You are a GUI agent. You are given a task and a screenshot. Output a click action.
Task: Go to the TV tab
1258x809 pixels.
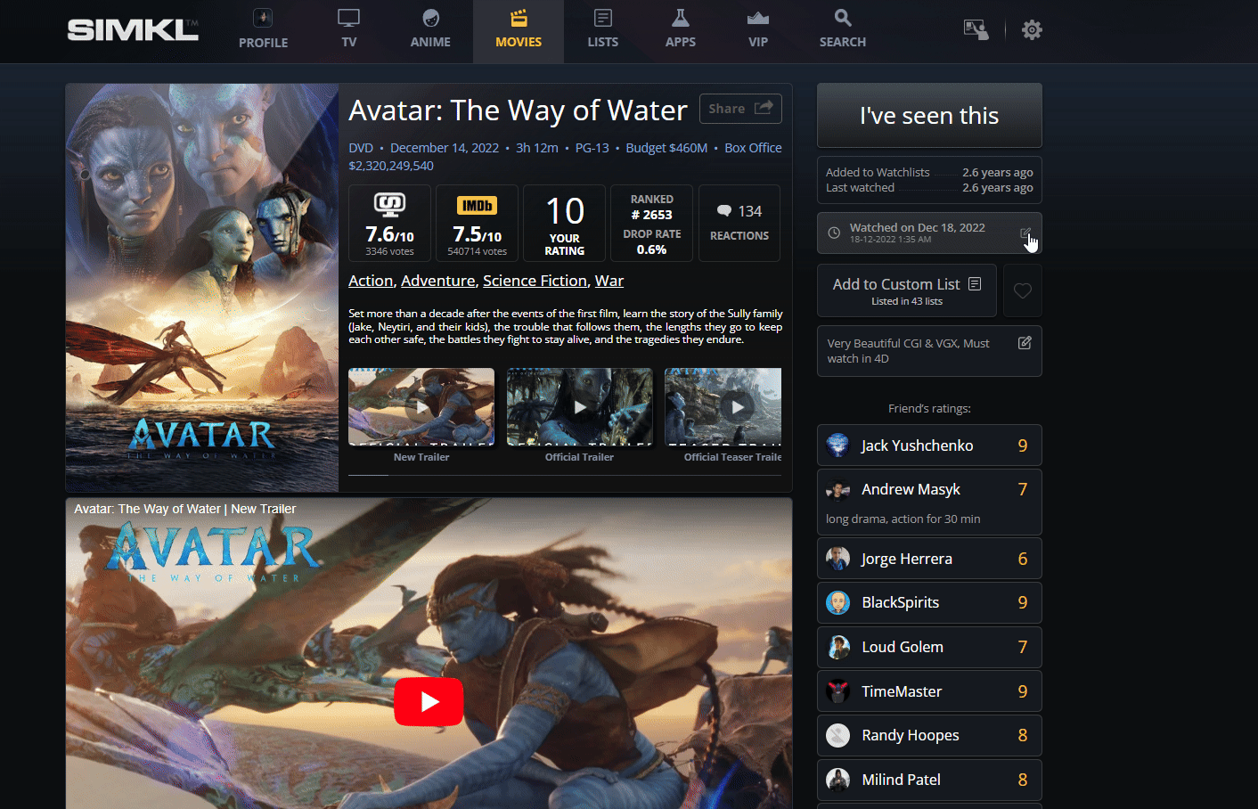[348, 29]
